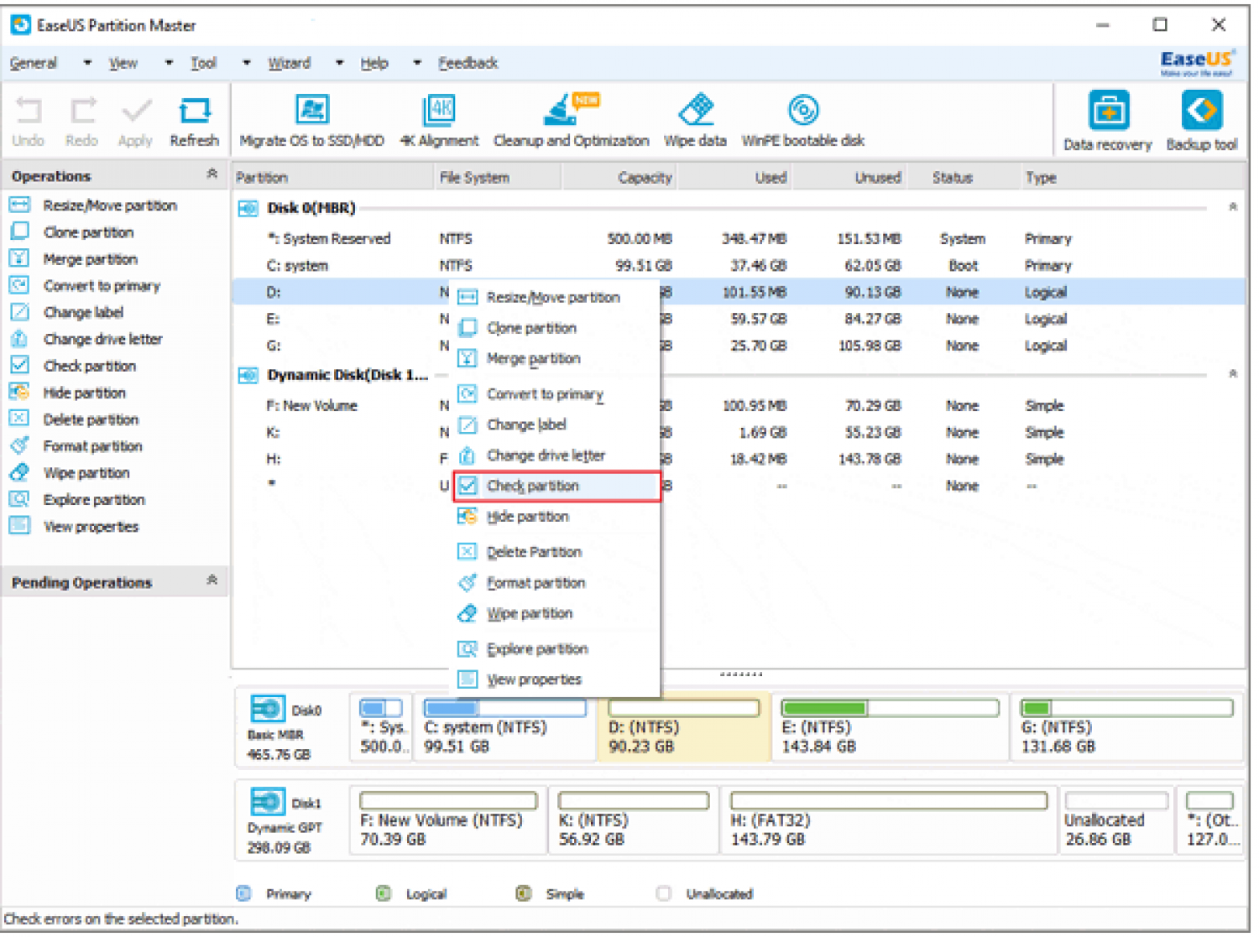This screenshot has height=937, width=1259.
Task: Open the Wizard menu
Action: pyautogui.click(x=289, y=63)
